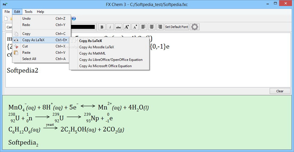Select Copy As MathML
This screenshot has height=152, width=294.
(x=109, y=53)
